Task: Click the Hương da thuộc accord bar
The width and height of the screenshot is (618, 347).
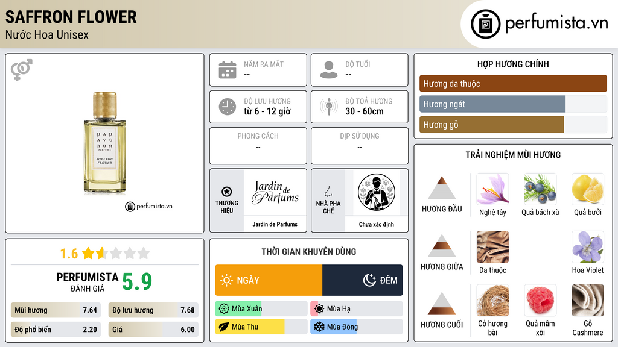Action: [x=513, y=83]
